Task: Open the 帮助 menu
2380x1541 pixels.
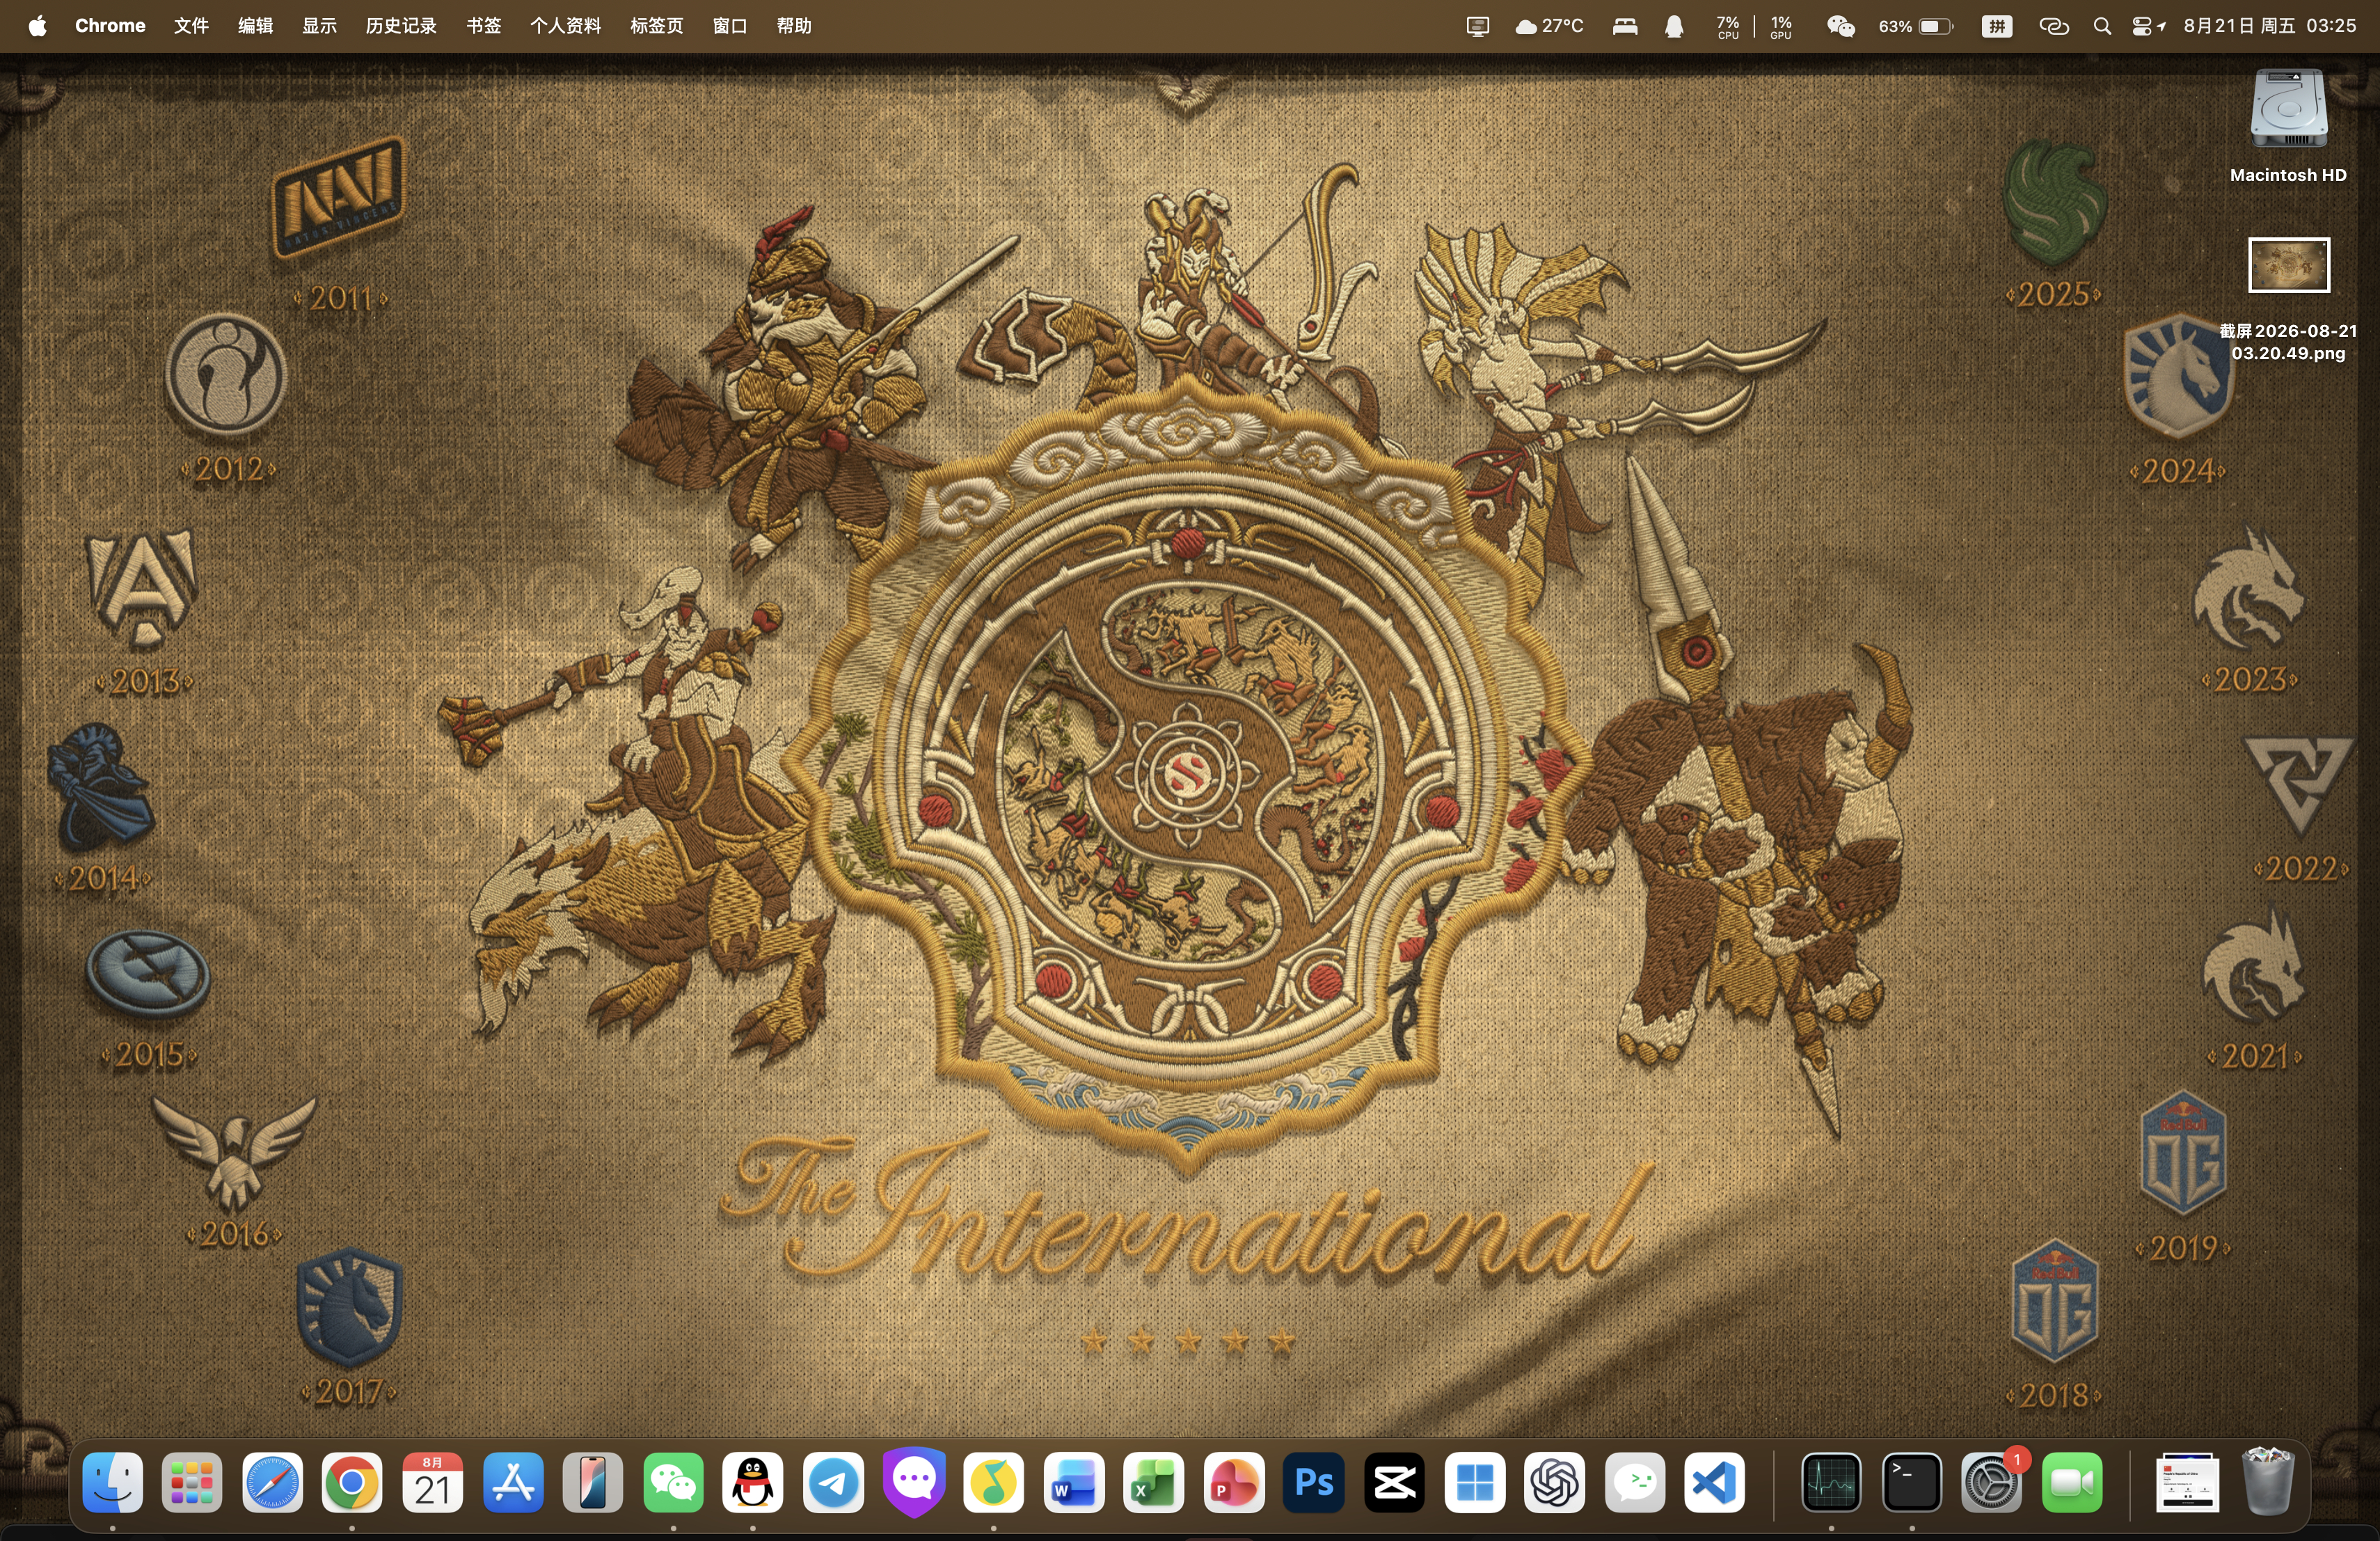Action: (x=794, y=26)
